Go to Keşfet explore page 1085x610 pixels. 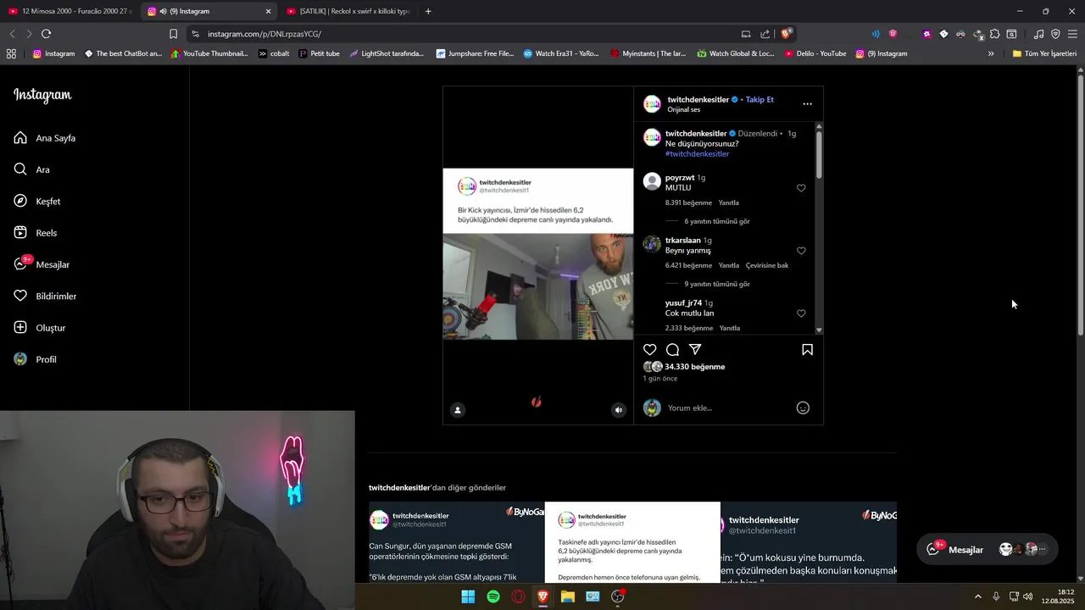click(x=37, y=202)
